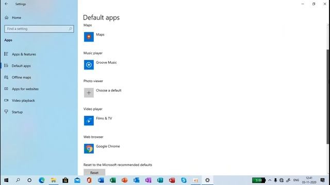Click the Settings back arrow

tap(6, 4)
